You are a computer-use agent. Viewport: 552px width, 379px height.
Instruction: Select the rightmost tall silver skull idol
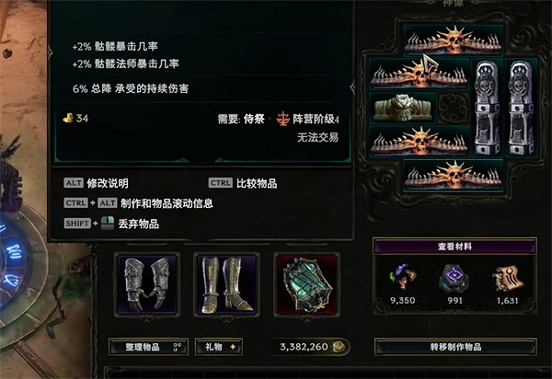pyautogui.click(x=521, y=108)
